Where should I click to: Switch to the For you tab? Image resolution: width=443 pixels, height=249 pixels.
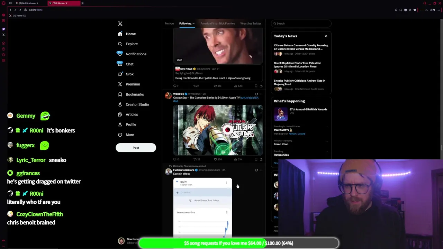pyautogui.click(x=169, y=24)
